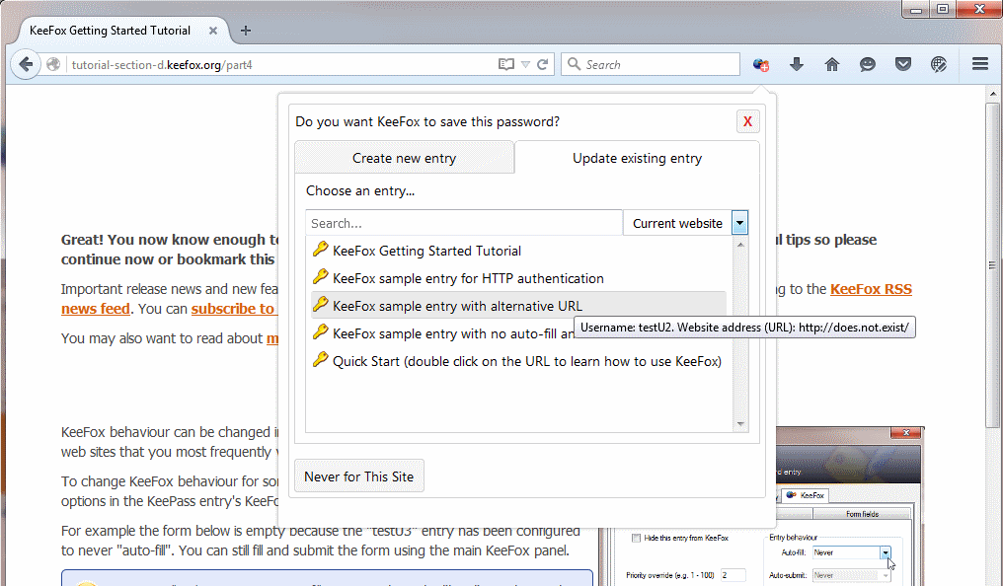Click key icon beside Quick Start entry
This screenshot has width=1003, height=586.
click(320, 359)
